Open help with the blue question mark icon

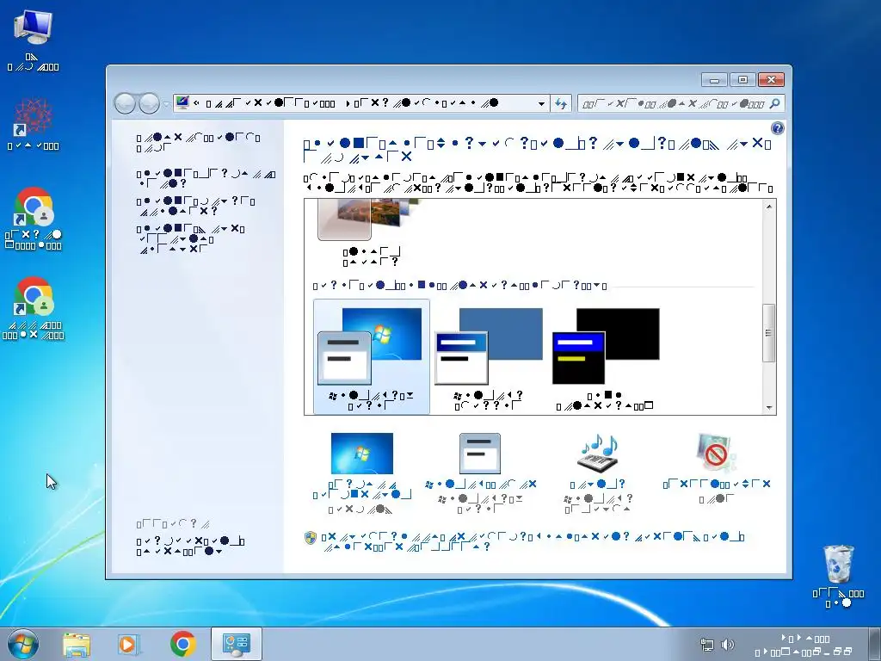(x=777, y=128)
